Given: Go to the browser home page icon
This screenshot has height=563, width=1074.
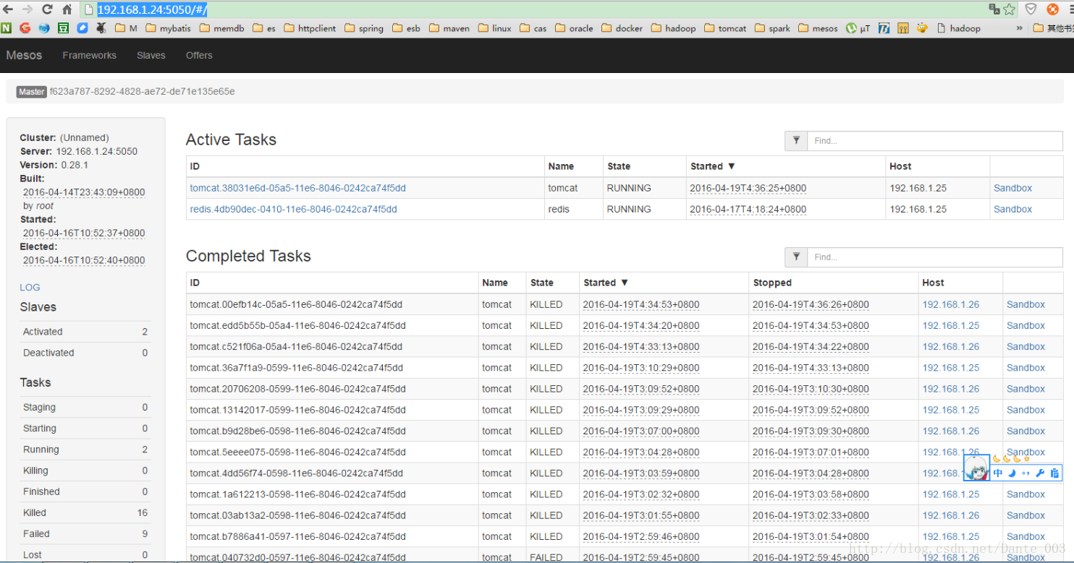Looking at the screenshot, I should click(x=67, y=9).
